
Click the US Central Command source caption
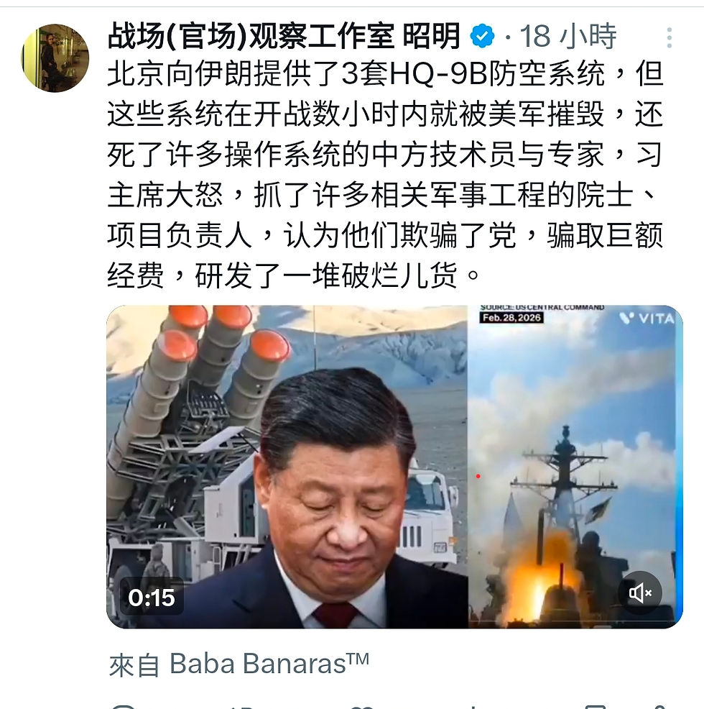tap(542, 308)
